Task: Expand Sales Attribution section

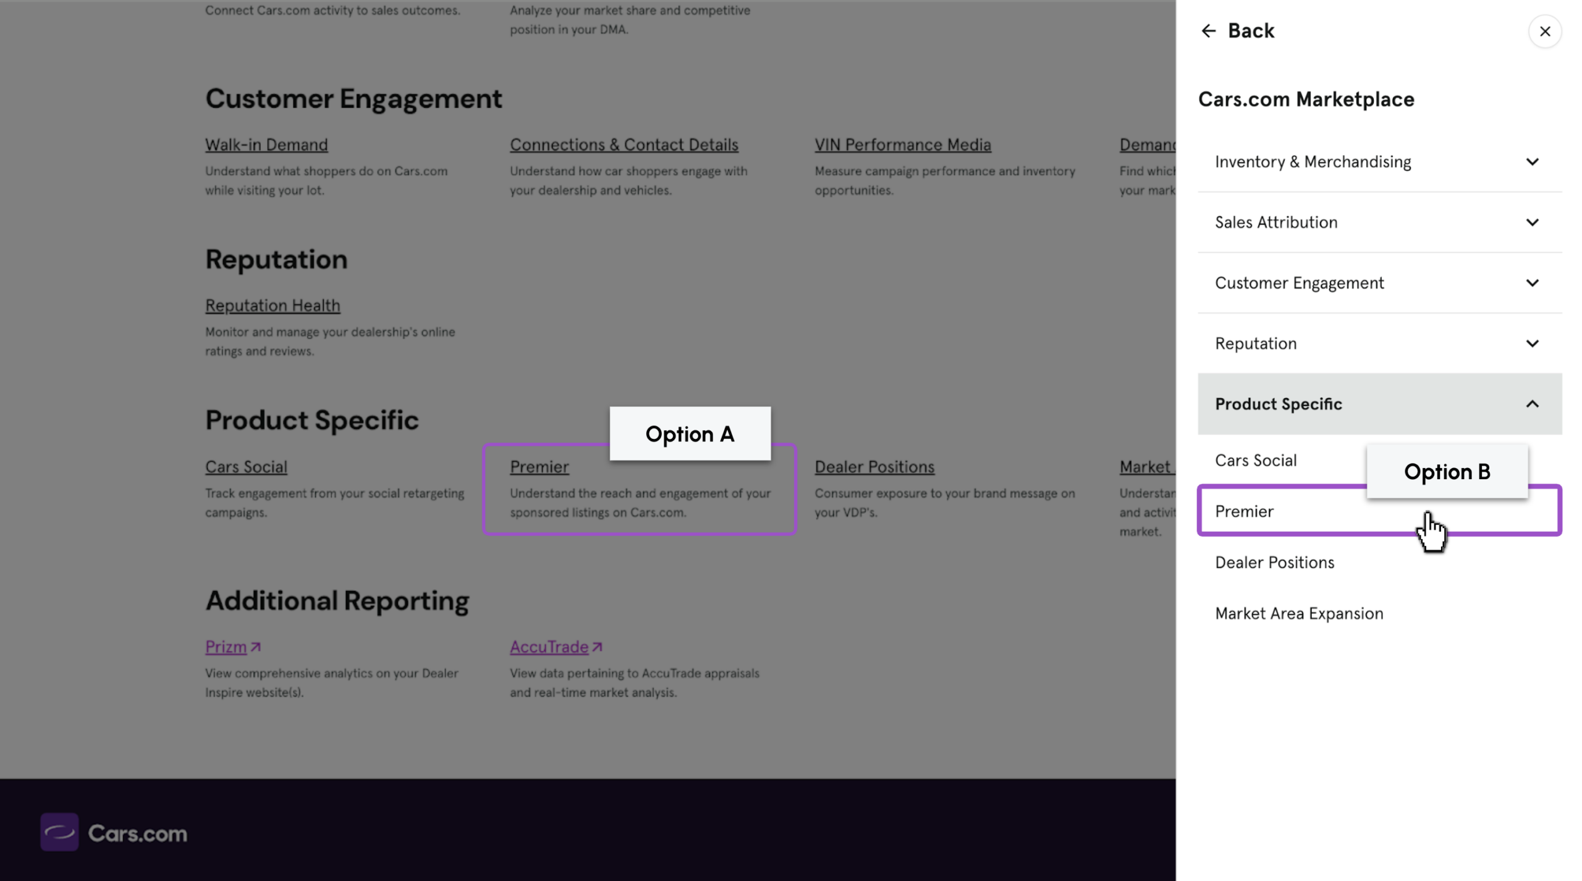Action: pos(1379,223)
